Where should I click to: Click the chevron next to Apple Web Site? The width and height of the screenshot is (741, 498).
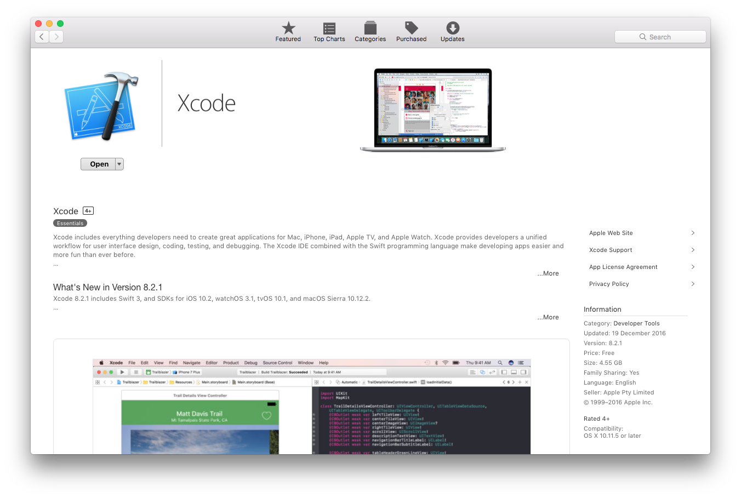[693, 233]
